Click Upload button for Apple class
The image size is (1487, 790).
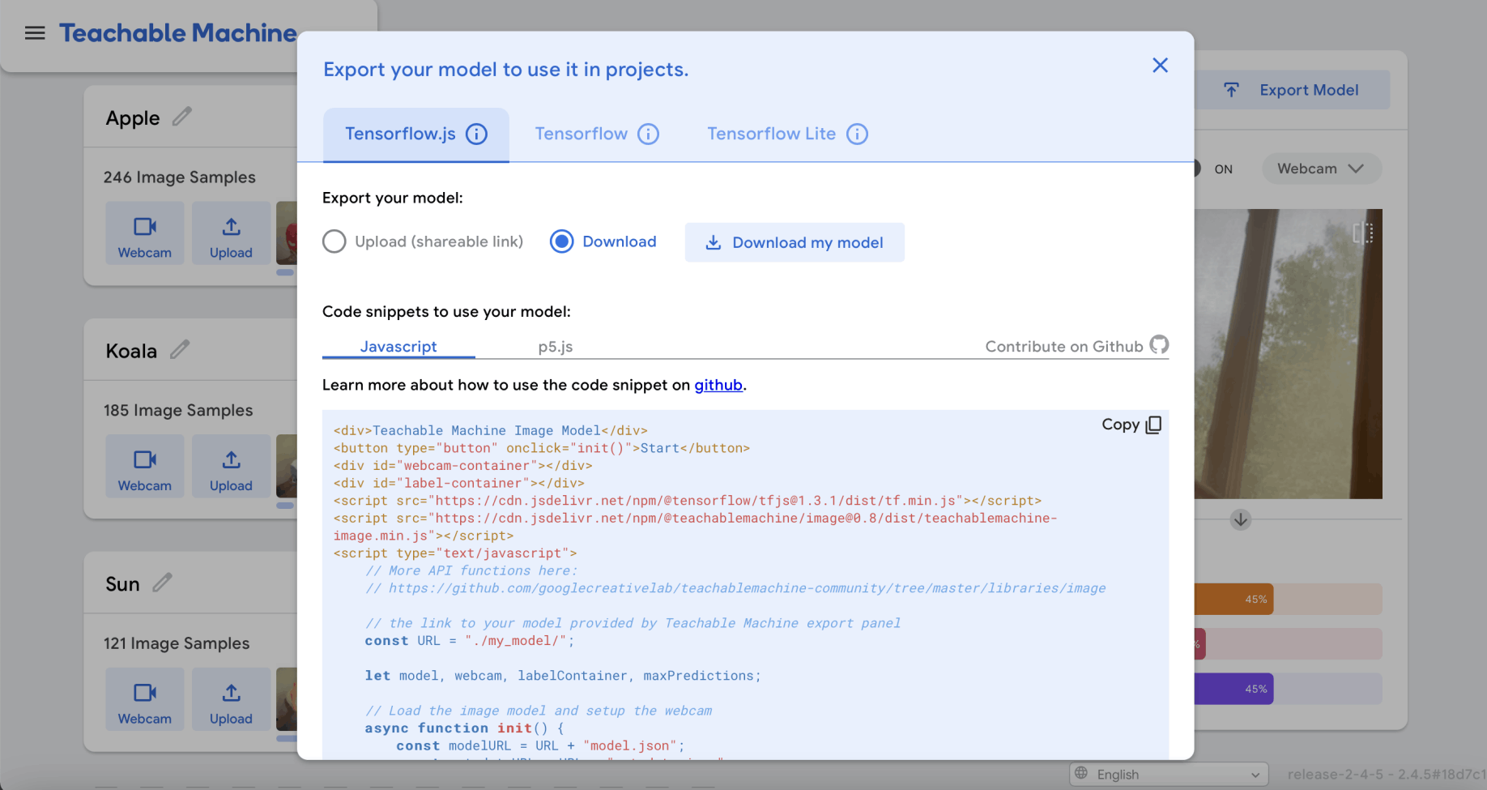click(x=231, y=233)
